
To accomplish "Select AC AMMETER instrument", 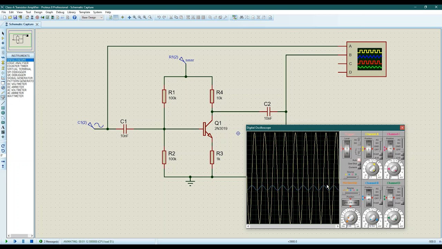I will (x=16, y=93).
